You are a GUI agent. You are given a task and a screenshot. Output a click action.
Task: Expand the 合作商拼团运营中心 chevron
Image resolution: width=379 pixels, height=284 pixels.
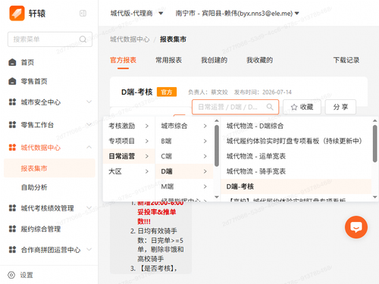coord(89,249)
